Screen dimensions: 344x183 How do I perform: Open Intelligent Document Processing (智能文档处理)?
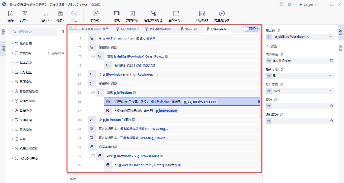(153, 17)
